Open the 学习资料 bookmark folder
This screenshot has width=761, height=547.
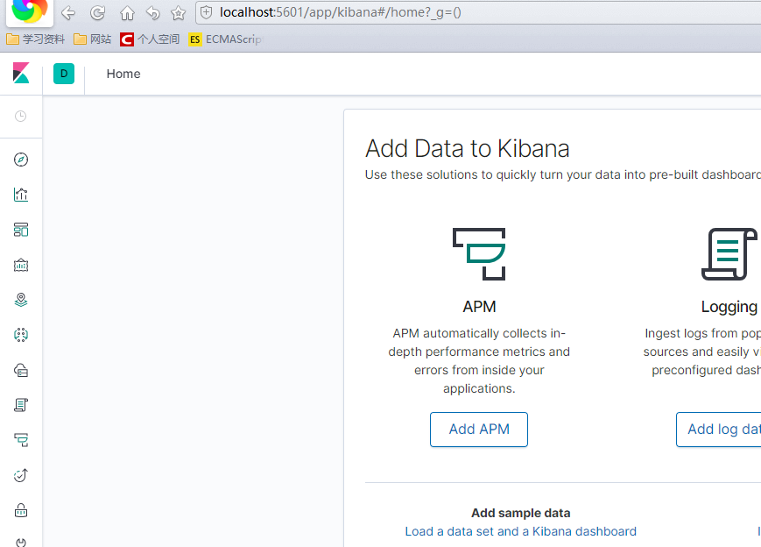(35, 39)
